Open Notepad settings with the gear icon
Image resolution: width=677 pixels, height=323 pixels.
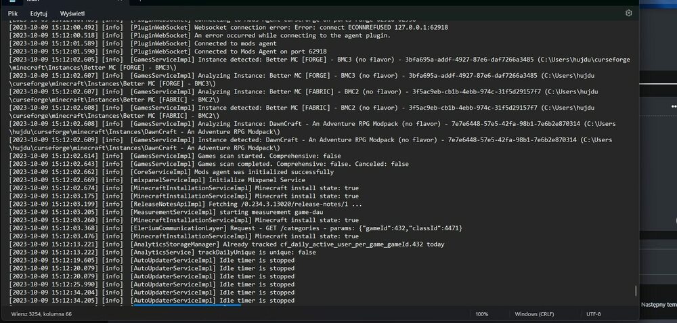pyautogui.click(x=629, y=13)
